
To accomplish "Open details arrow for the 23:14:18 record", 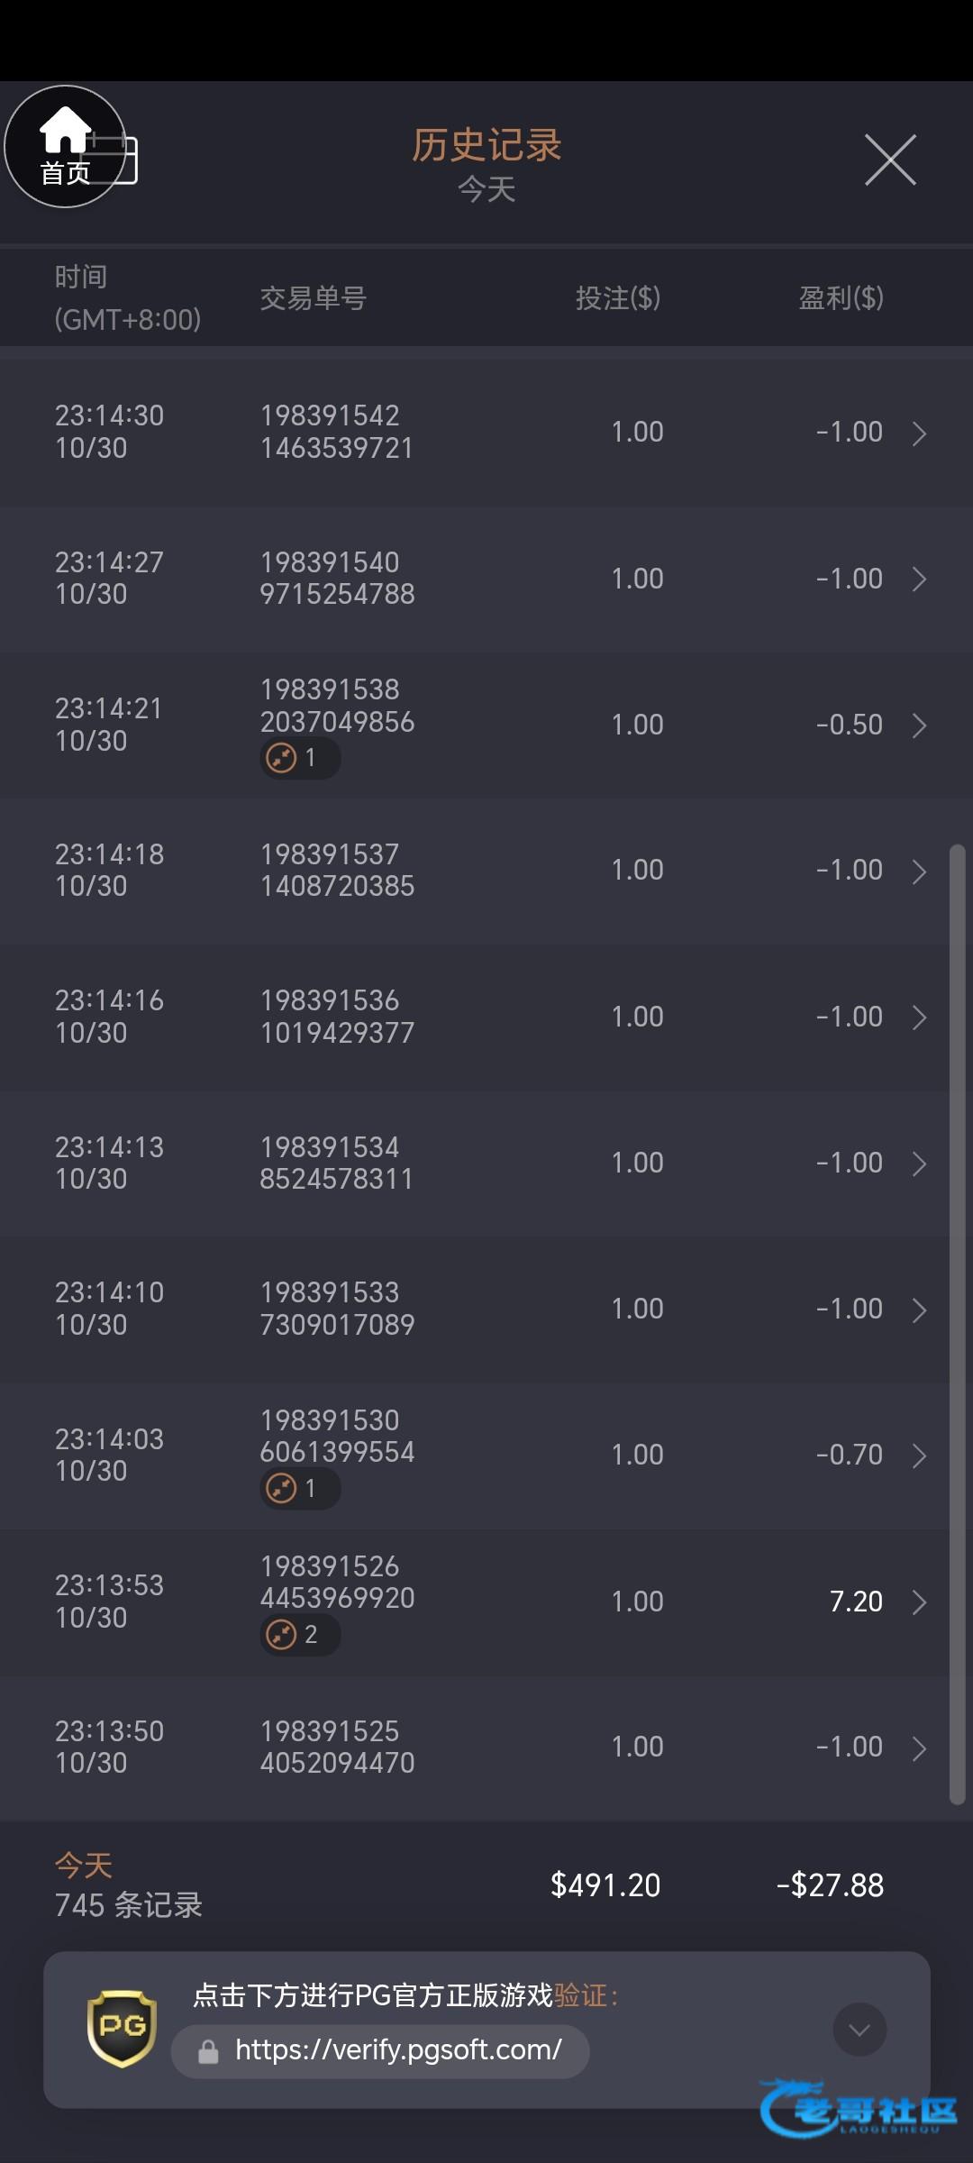I will [x=919, y=872].
